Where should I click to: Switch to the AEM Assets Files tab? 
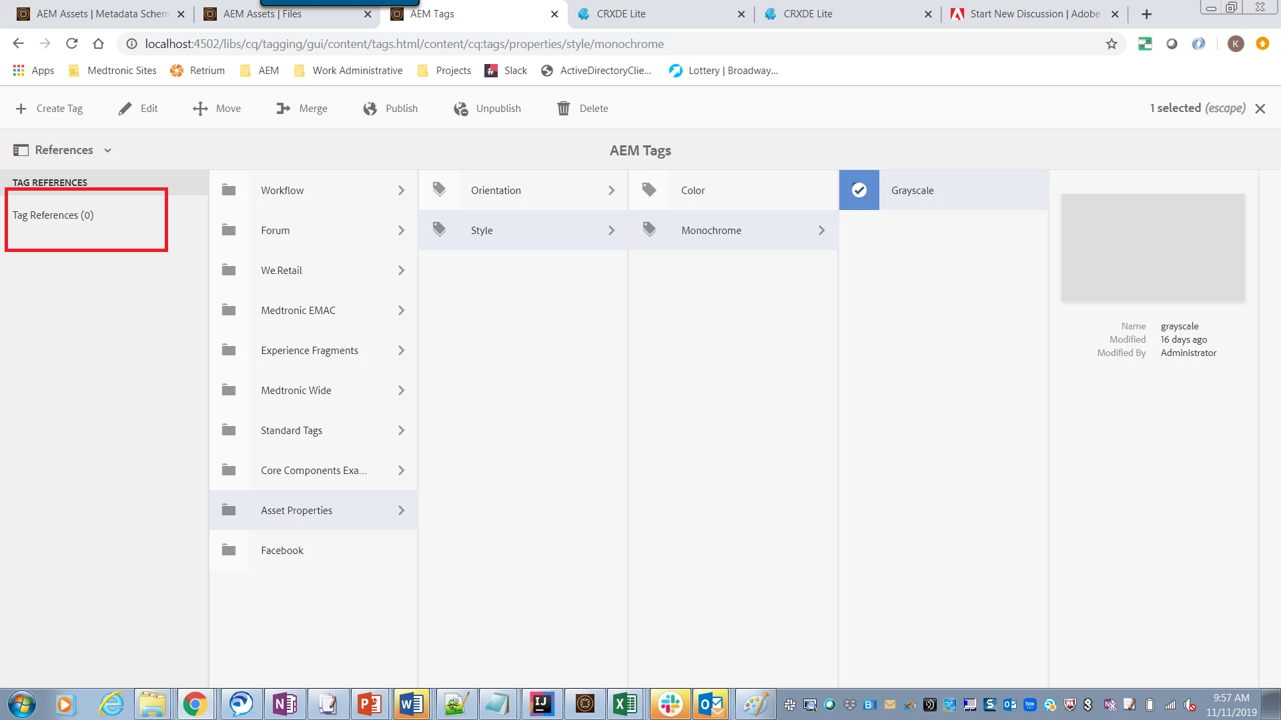262,14
